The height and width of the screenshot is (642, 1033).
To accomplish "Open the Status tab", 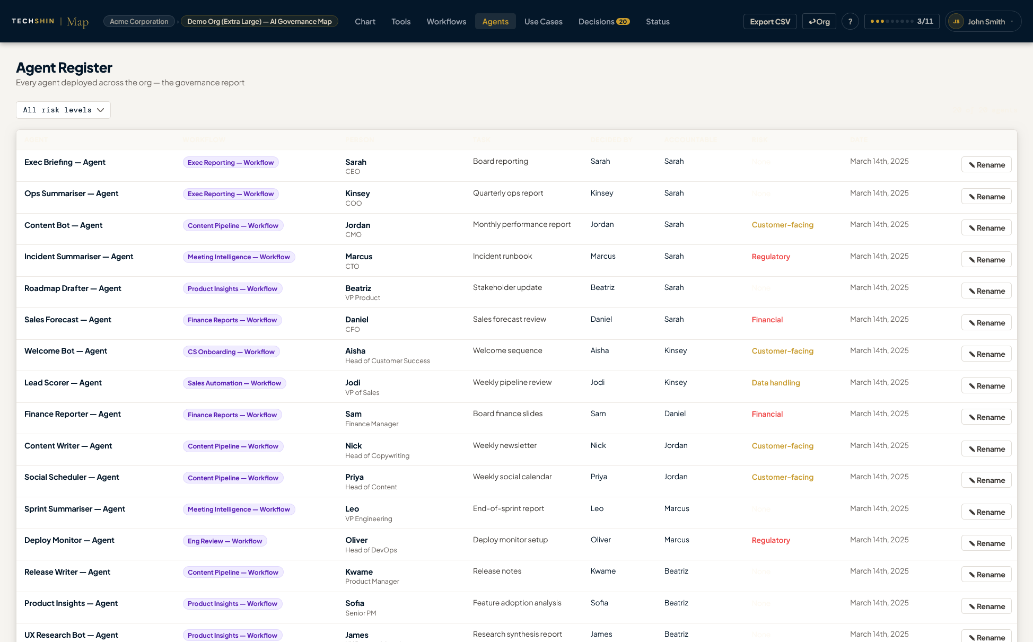I will point(658,21).
